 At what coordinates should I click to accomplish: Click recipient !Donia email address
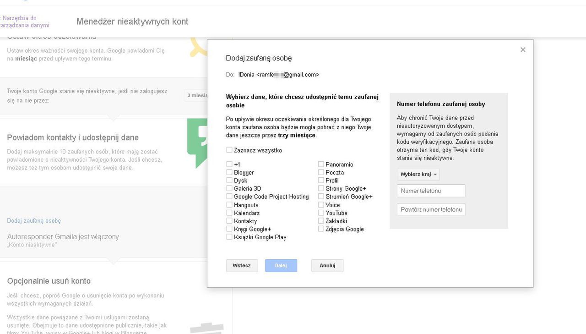coord(278,74)
